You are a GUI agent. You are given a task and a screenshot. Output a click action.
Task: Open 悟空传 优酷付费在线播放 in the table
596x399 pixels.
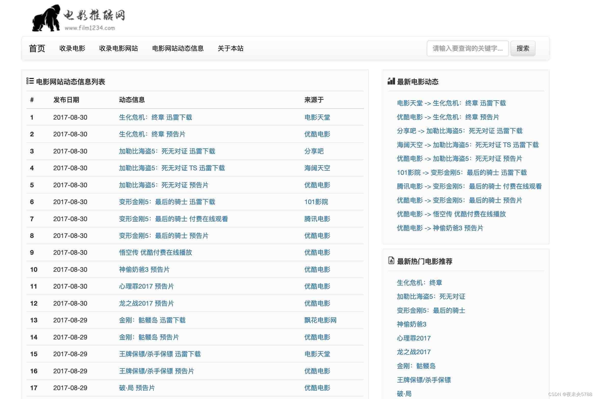coord(155,252)
